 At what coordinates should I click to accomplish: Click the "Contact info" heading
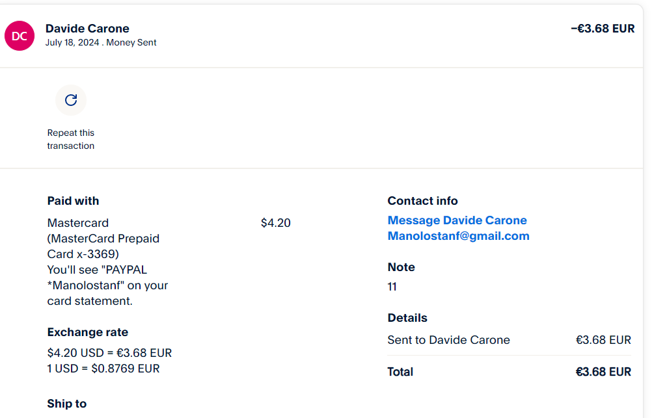[x=422, y=201]
